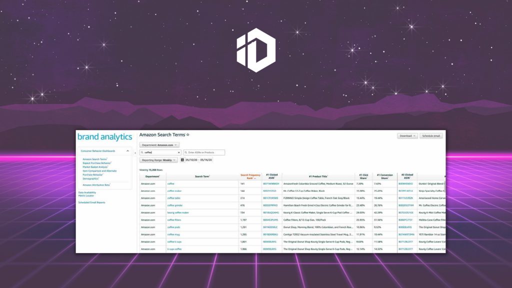The image size is (512, 288).
Task: Open the Reporting Range: Weekly dropdown
Action: (158, 160)
